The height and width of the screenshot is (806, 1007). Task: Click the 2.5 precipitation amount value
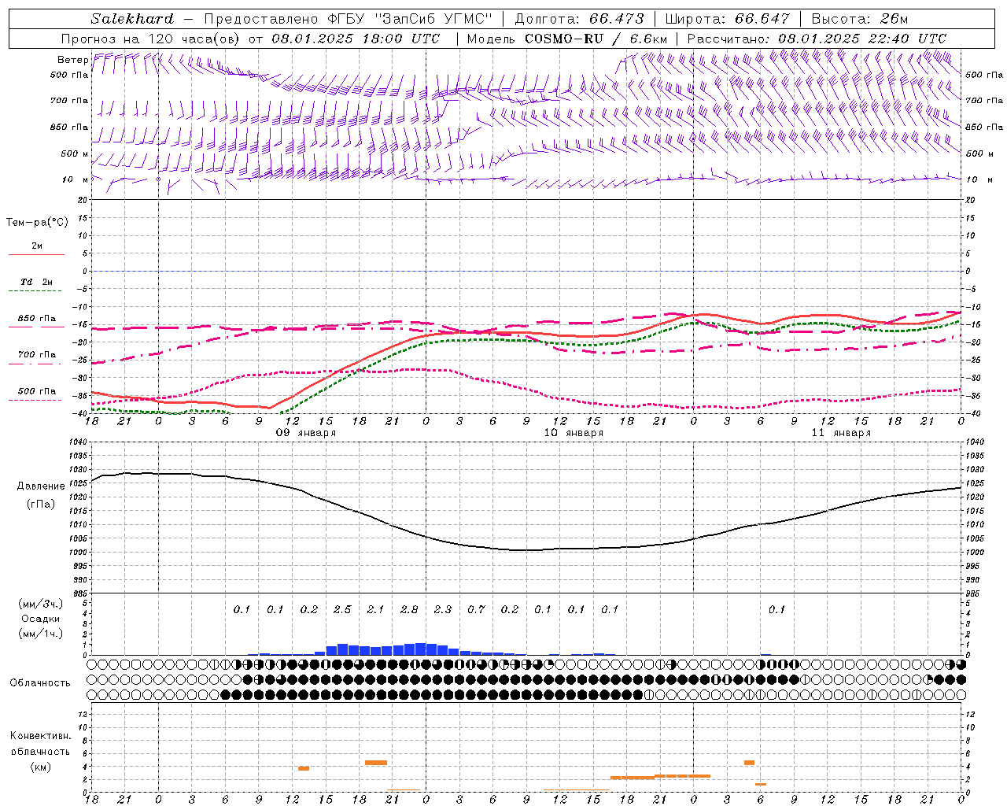pos(342,609)
